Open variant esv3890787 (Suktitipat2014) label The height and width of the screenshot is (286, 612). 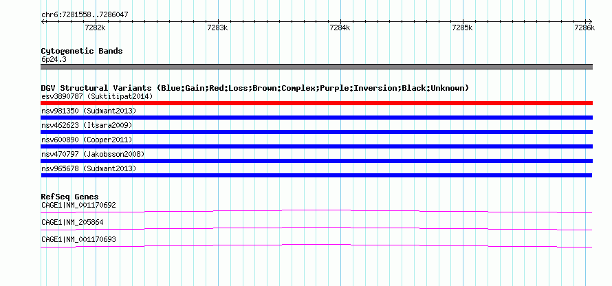97,96
